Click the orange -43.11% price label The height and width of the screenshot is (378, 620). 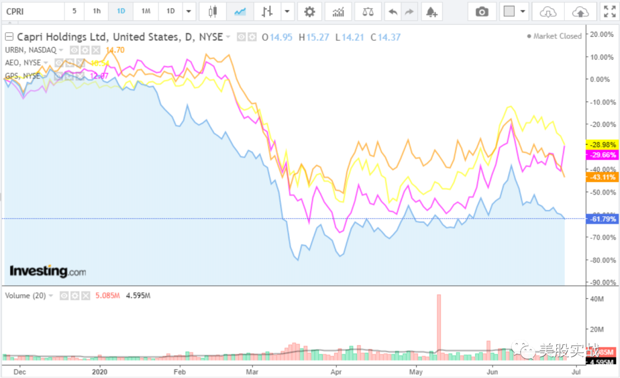click(602, 177)
